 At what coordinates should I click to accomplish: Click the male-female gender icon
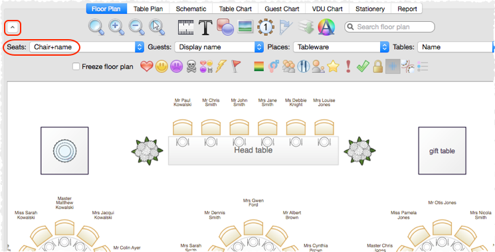[273, 66]
